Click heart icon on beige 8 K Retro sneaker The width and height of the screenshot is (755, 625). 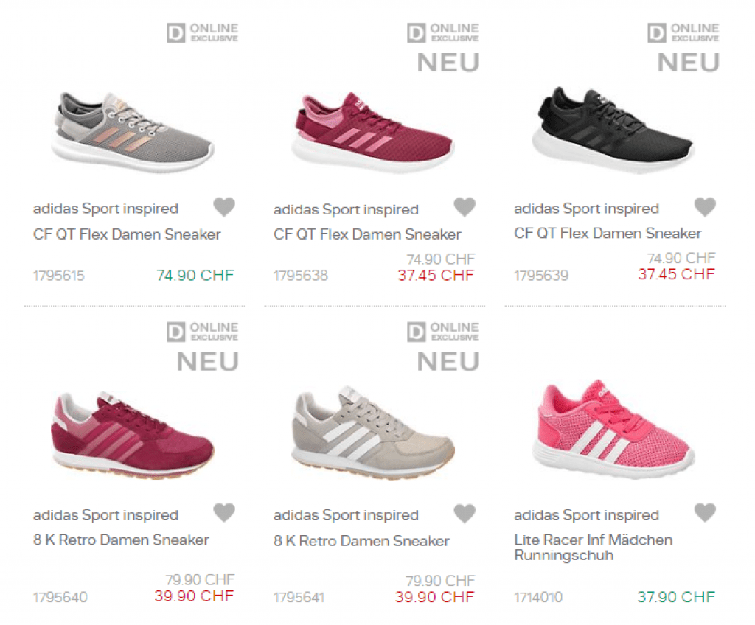click(x=465, y=512)
